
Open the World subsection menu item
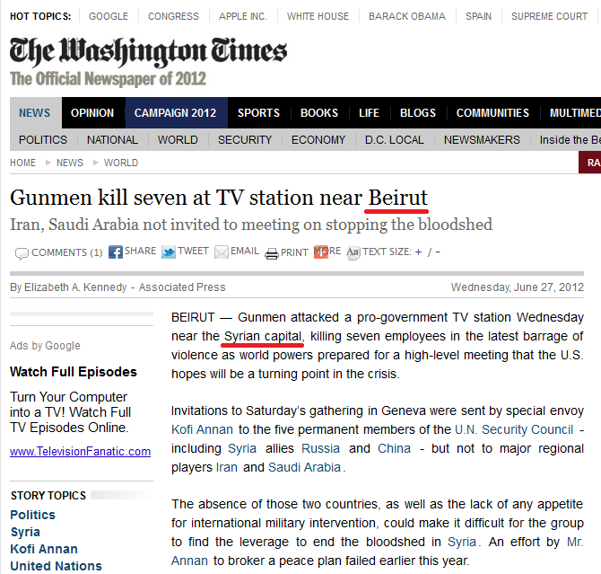pyautogui.click(x=178, y=140)
